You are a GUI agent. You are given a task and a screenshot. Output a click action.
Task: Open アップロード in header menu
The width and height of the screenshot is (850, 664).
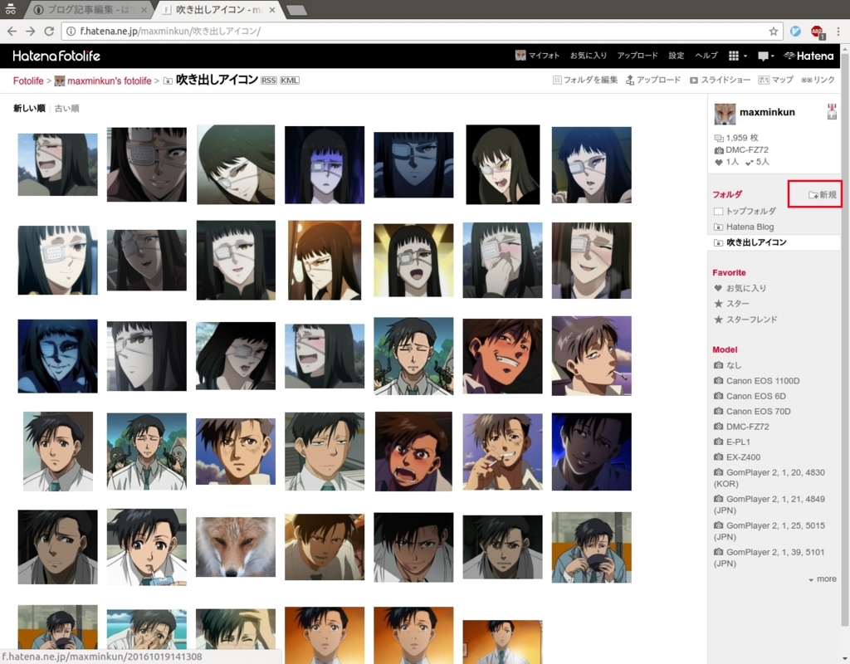(x=637, y=56)
